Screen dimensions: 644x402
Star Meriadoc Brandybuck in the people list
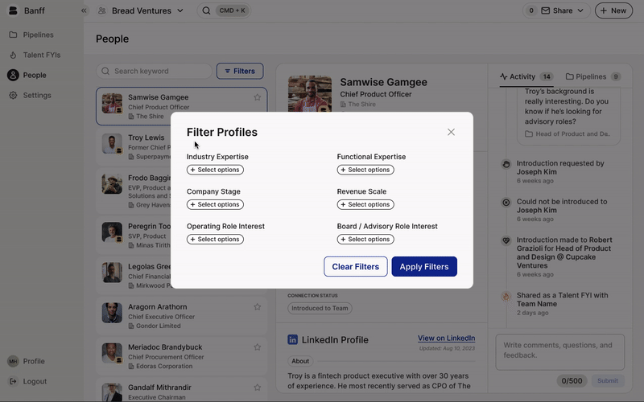pyautogui.click(x=257, y=347)
